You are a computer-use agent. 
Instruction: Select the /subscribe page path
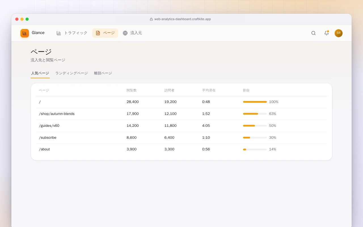click(x=48, y=138)
